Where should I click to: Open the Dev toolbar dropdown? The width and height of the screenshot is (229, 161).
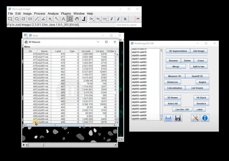tap(92, 19)
